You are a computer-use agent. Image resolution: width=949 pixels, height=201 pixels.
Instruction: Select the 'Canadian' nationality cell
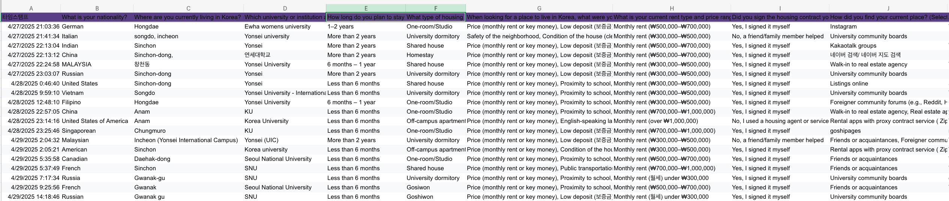tap(75, 159)
